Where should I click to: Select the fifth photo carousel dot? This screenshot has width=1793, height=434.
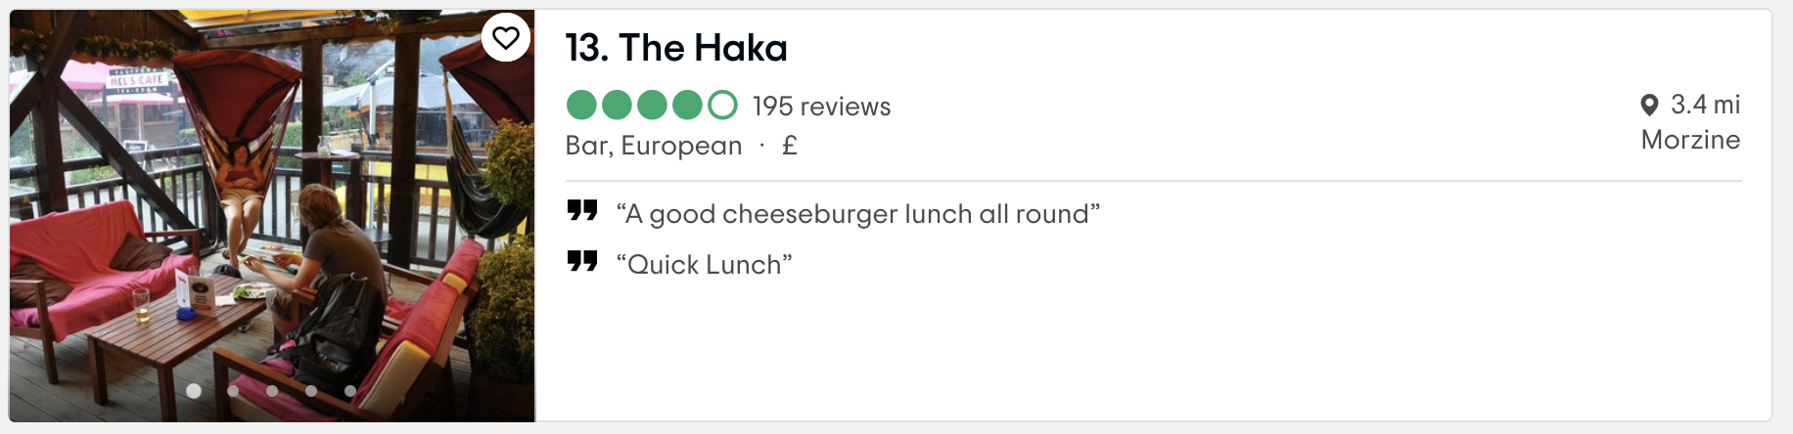pos(350,391)
